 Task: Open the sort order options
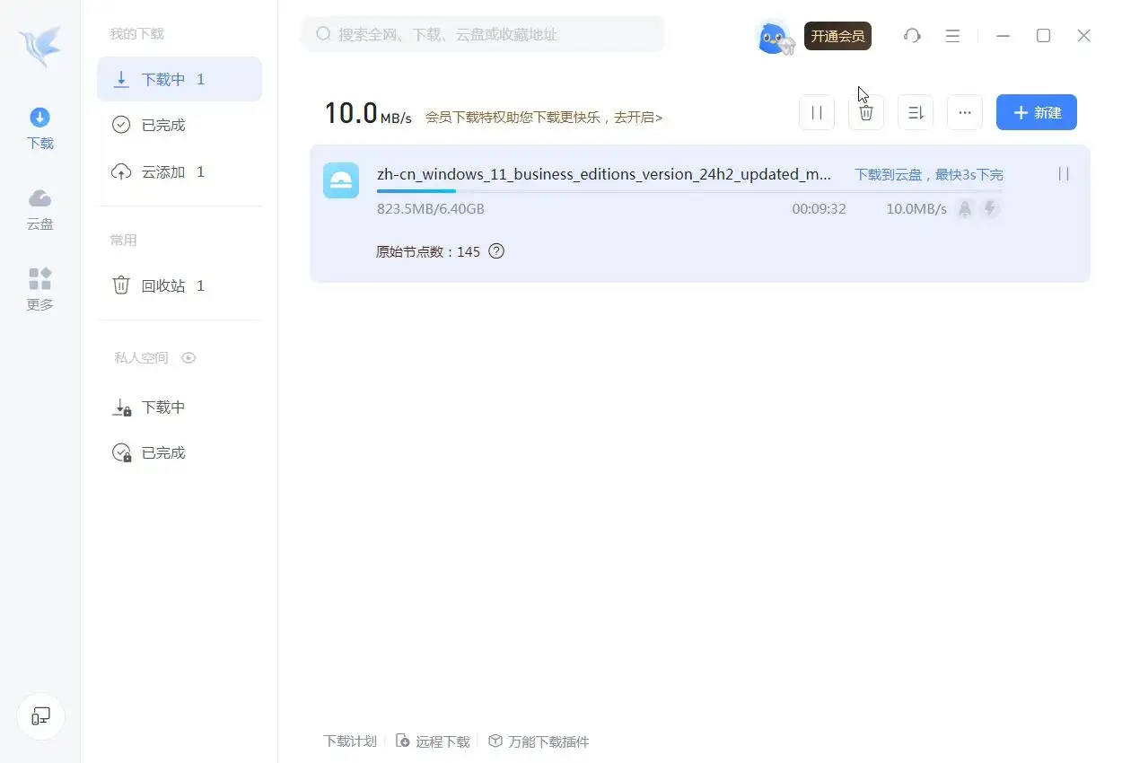(x=915, y=112)
